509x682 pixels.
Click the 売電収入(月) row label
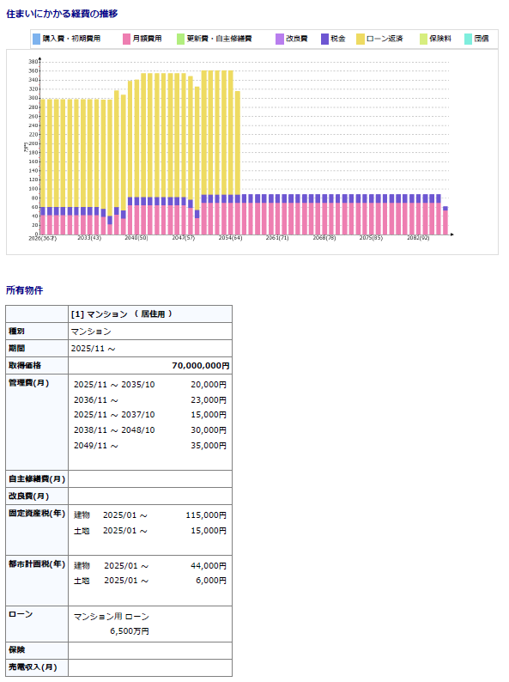(x=33, y=667)
